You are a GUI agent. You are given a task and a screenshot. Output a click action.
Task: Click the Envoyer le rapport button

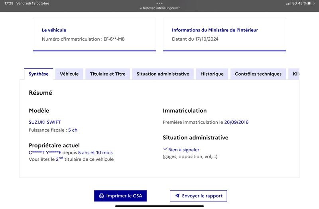pos(198,196)
